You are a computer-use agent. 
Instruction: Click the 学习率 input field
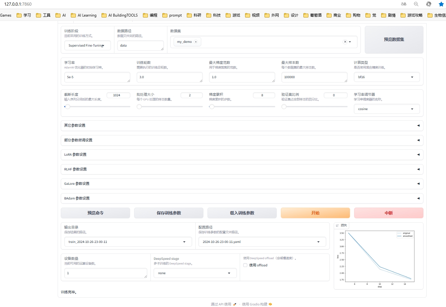tap(97, 77)
